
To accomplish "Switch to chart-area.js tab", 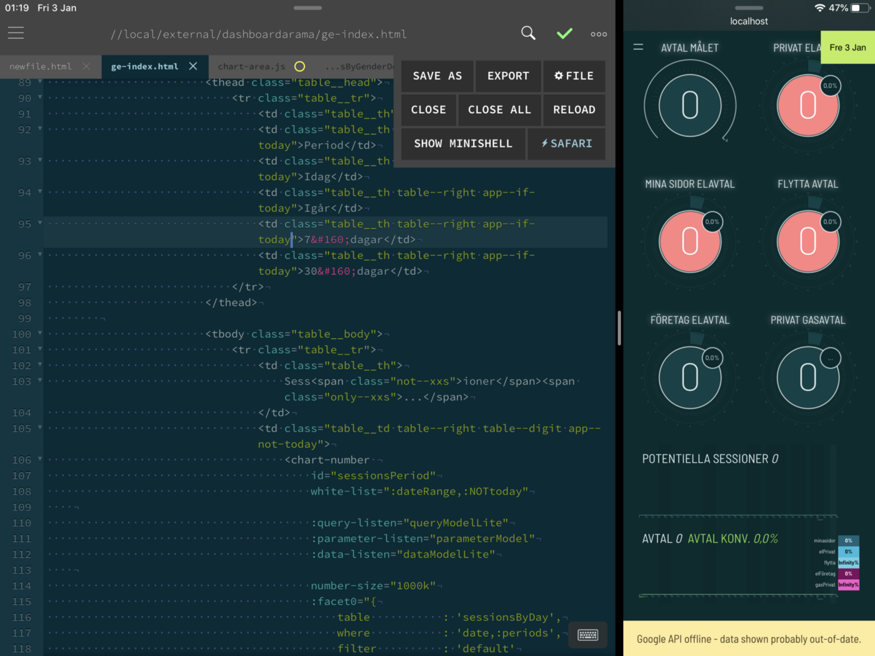I will point(251,66).
